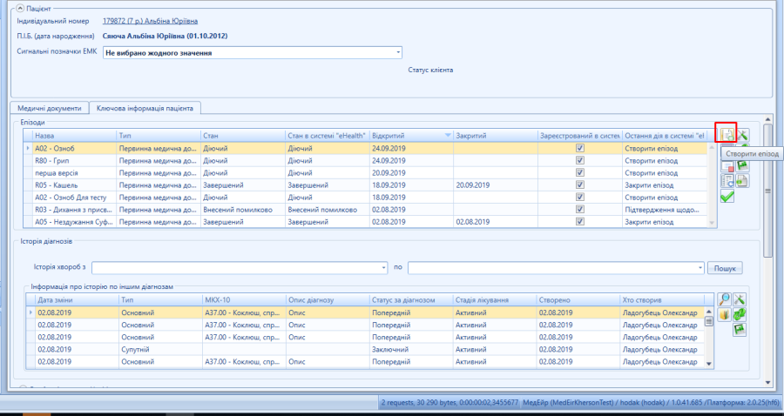Open the Сигнальні позначки ЕМК dropdown
Screen dimensions: 784x416
tap(398, 52)
